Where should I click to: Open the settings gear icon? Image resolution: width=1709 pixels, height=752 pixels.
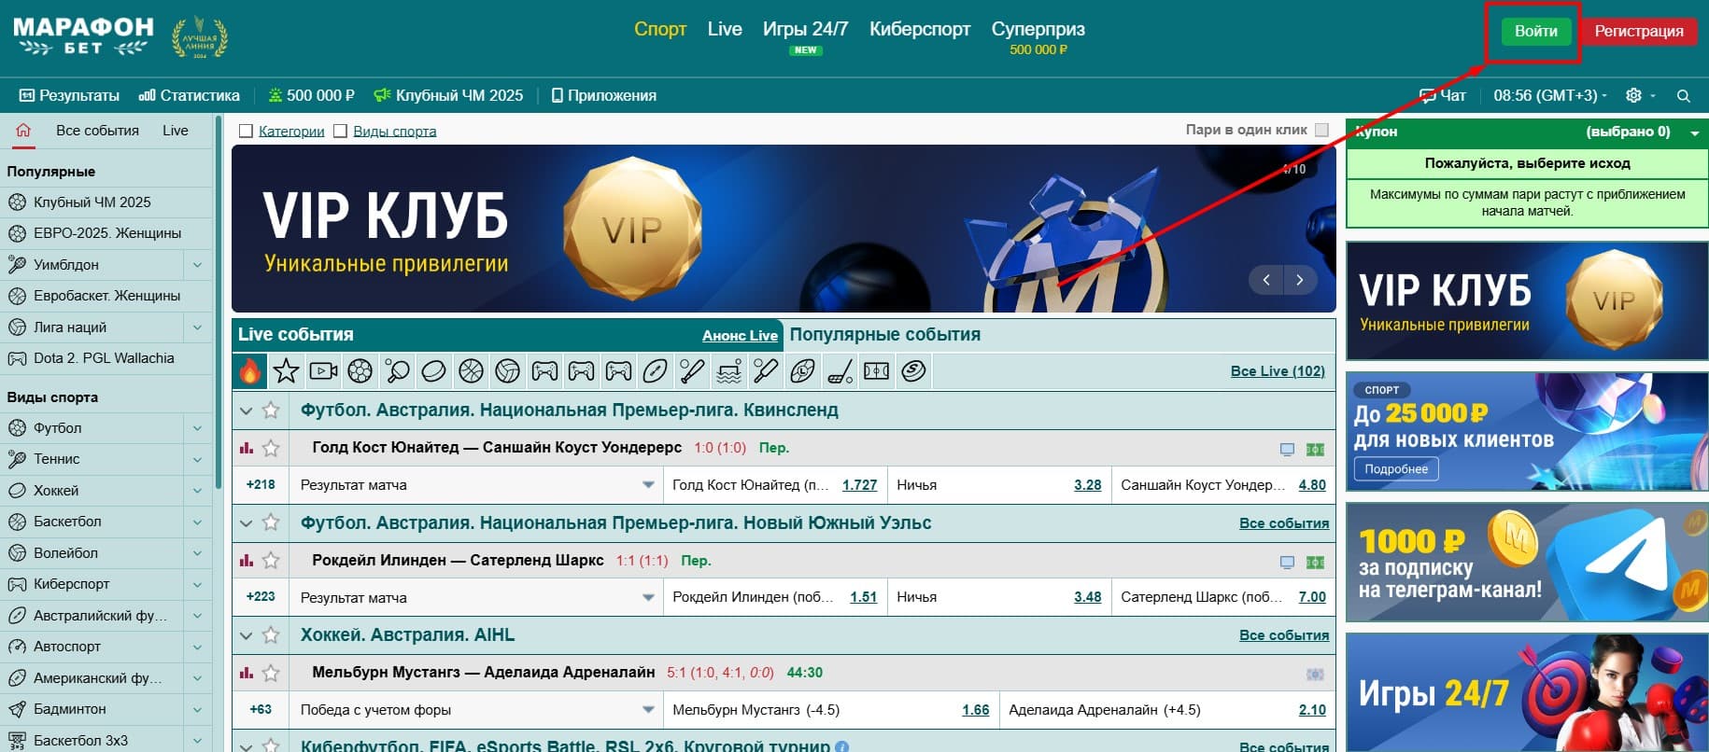click(x=1633, y=96)
